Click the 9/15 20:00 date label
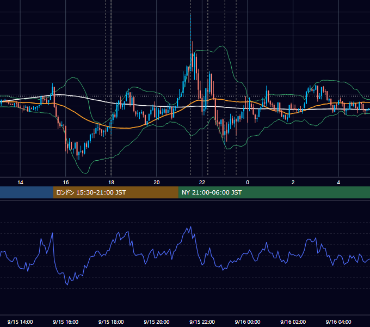 point(157,322)
